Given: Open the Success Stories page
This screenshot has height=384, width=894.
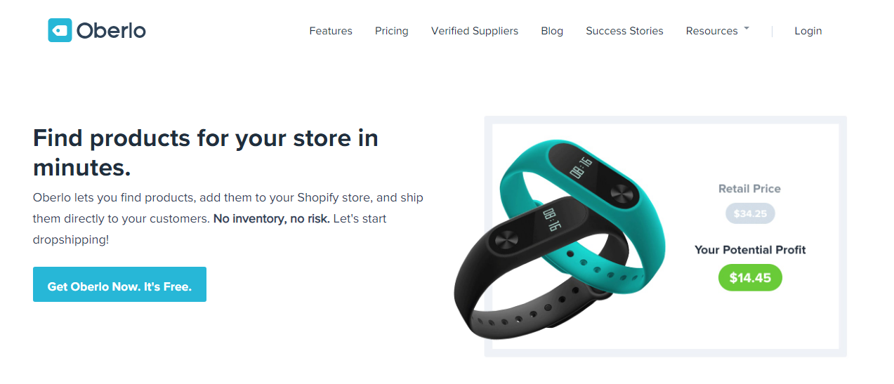Looking at the screenshot, I should 624,31.
